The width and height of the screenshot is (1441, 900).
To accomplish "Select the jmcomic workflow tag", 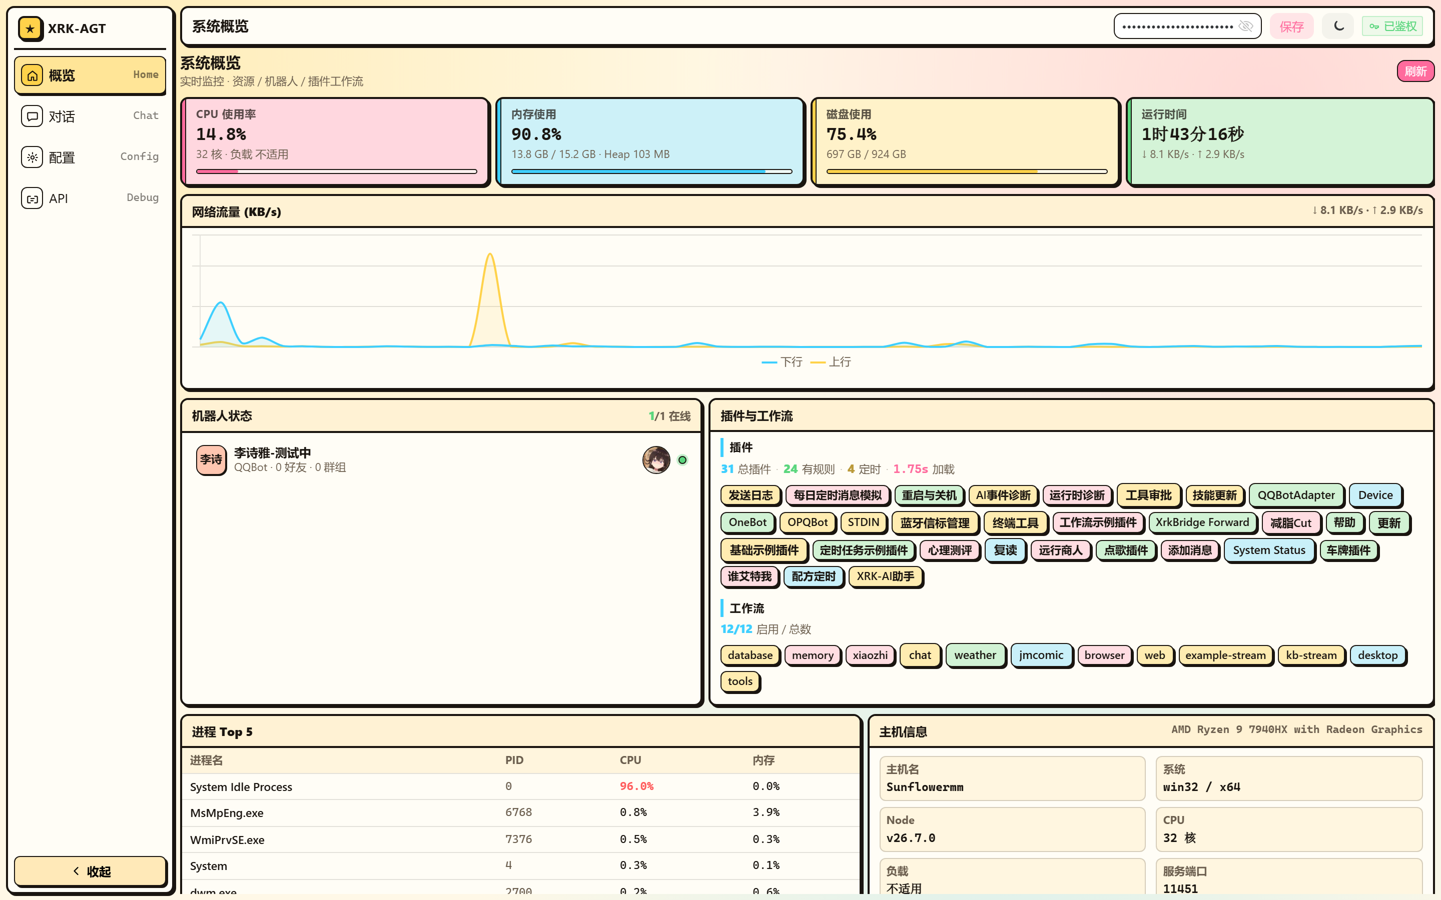I will point(1041,655).
